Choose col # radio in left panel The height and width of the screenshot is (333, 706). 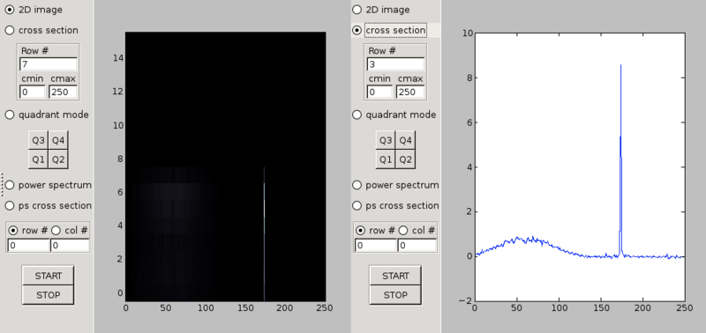56,231
